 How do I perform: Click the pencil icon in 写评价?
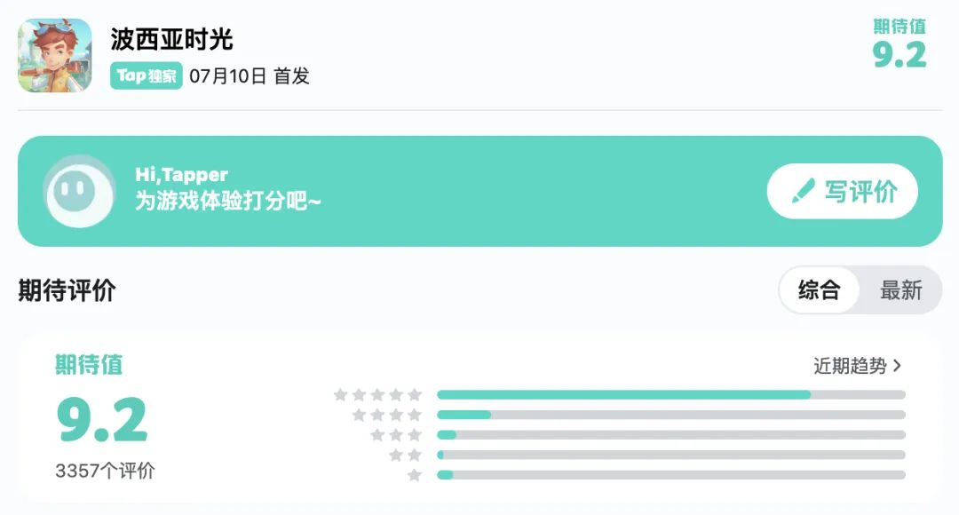click(804, 191)
